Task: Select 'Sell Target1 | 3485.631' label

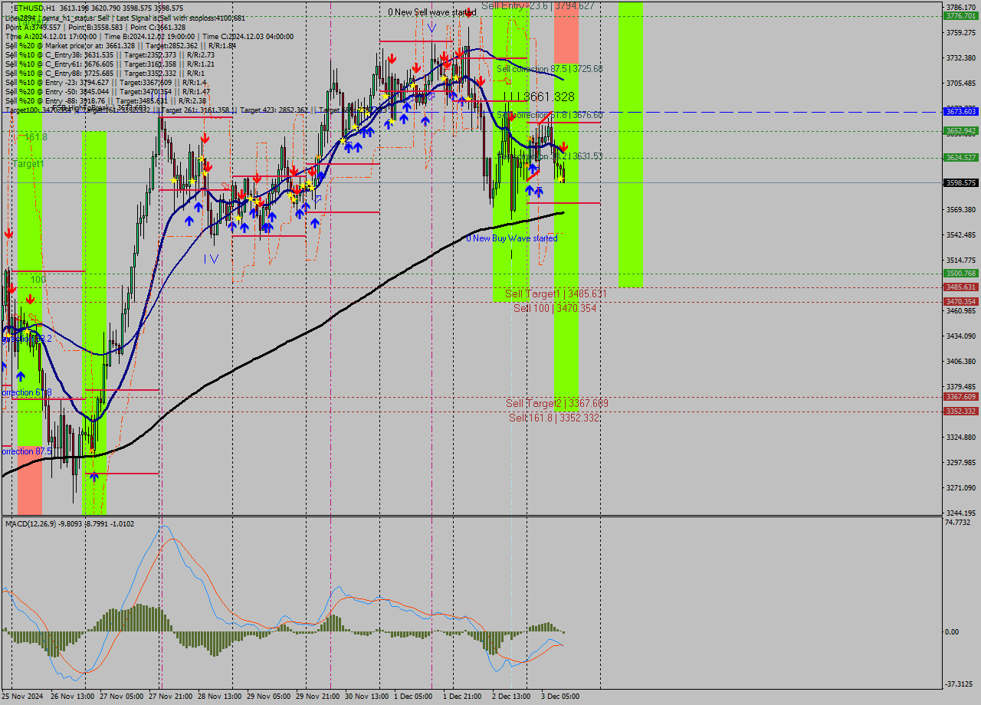Action: pyautogui.click(x=556, y=293)
